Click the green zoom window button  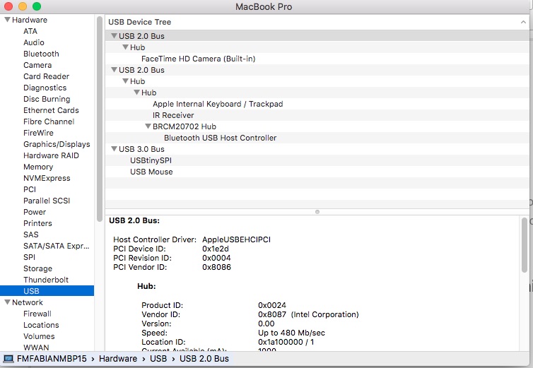(37, 6)
